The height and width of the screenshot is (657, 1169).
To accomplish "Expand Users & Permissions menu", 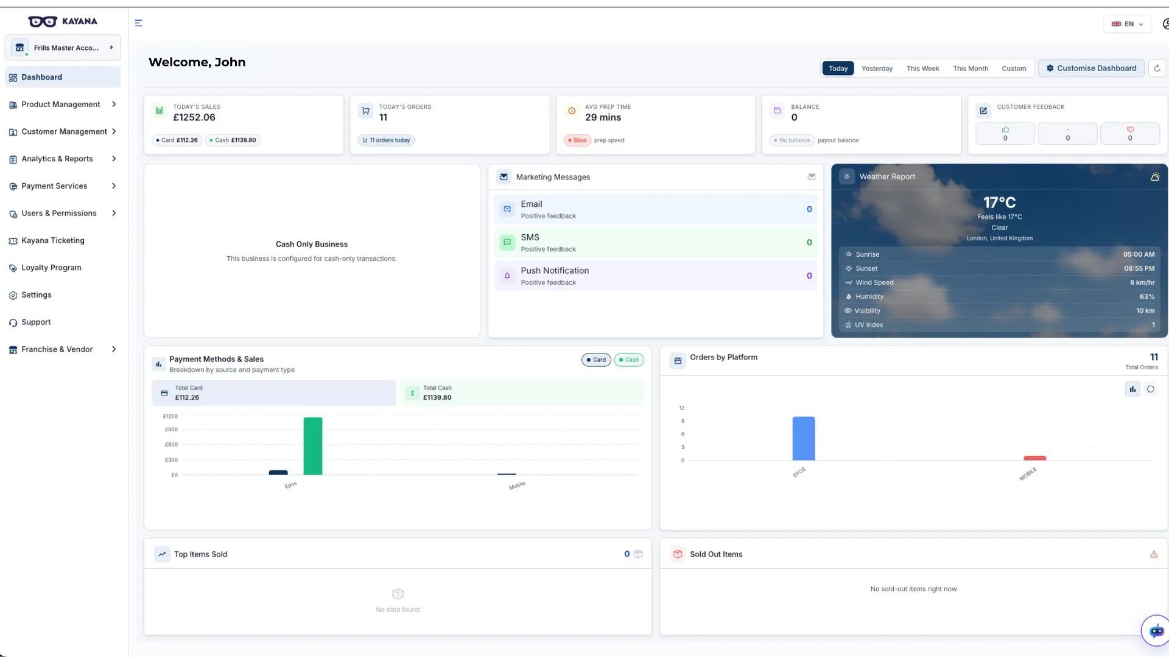I will click(x=63, y=214).
